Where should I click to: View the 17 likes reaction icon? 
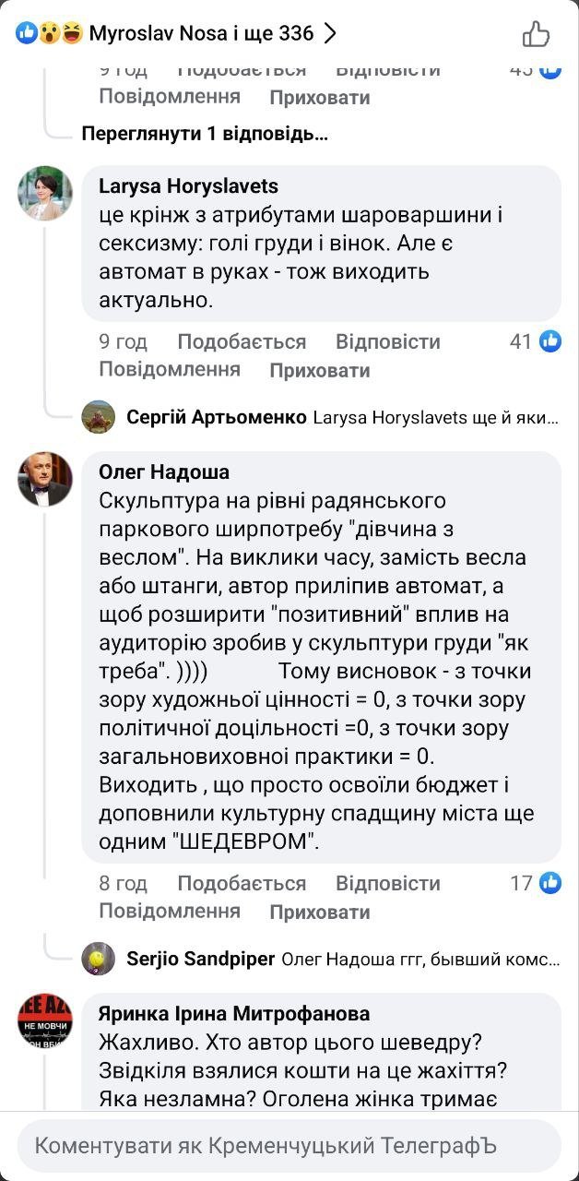(x=551, y=883)
